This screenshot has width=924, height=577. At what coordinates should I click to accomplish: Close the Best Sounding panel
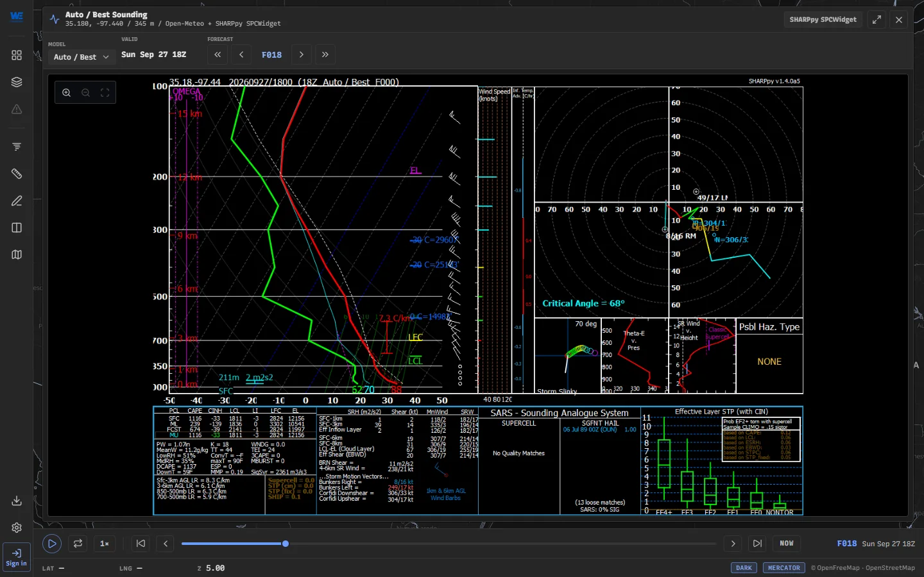899,20
